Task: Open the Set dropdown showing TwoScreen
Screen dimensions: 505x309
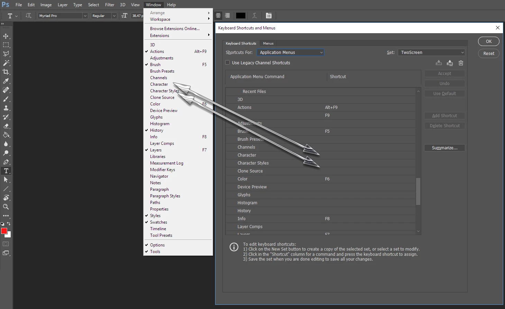Action: point(431,53)
